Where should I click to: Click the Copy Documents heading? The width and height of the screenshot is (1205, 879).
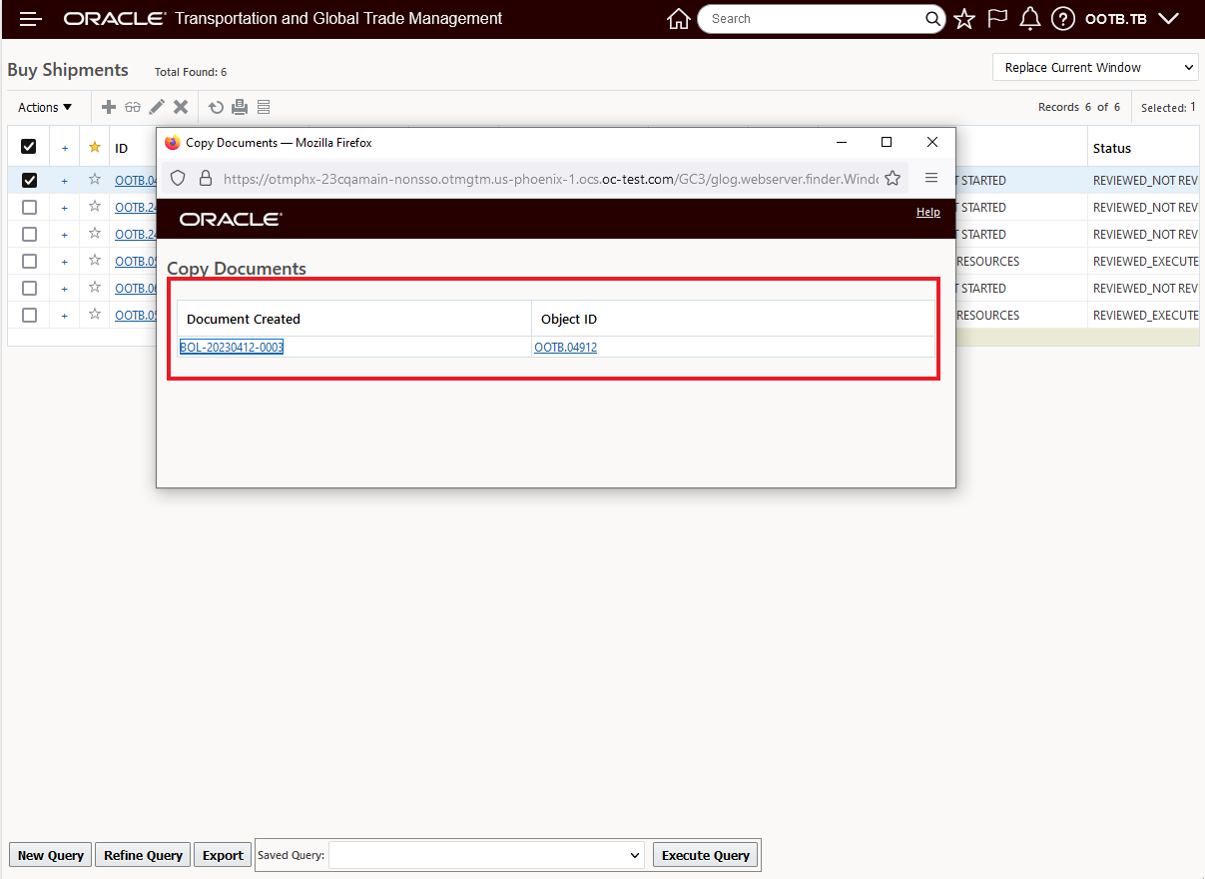pos(237,269)
